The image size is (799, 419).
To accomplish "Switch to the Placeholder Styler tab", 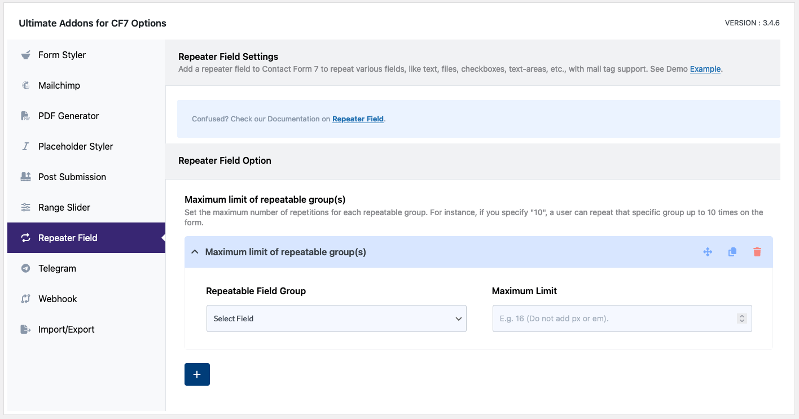I will [86, 146].
